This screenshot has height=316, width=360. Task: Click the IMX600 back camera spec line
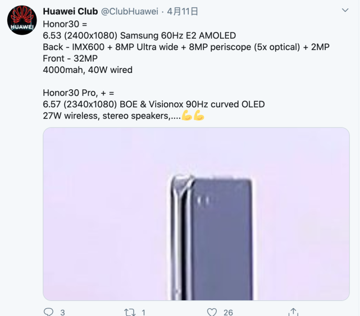[186, 47]
